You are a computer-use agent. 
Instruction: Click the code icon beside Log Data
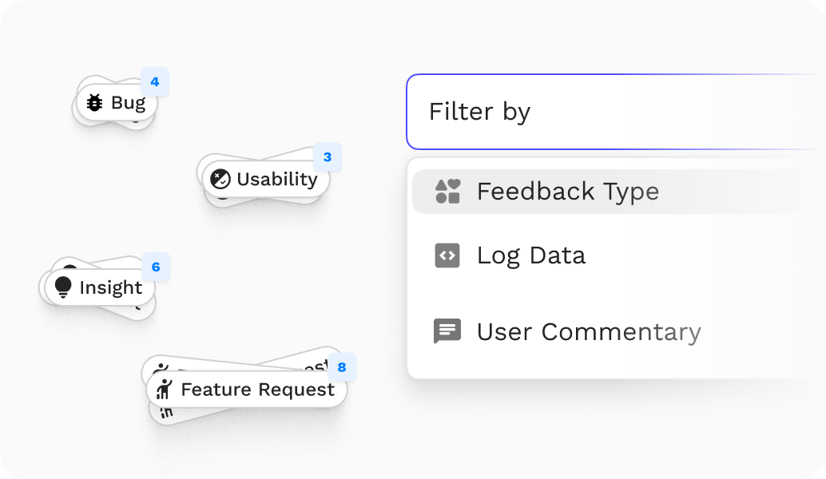pos(447,255)
